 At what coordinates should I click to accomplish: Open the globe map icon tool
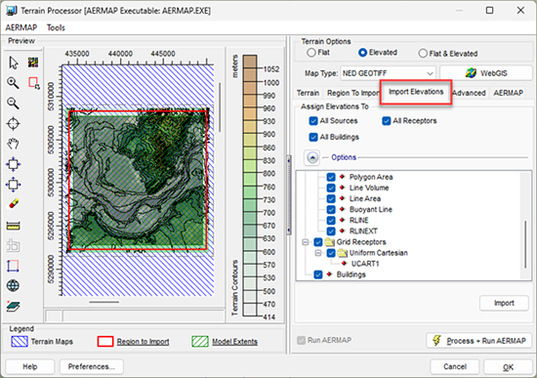tap(13, 286)
